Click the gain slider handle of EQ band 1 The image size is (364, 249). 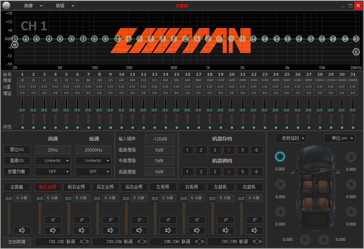click(22, 111)
